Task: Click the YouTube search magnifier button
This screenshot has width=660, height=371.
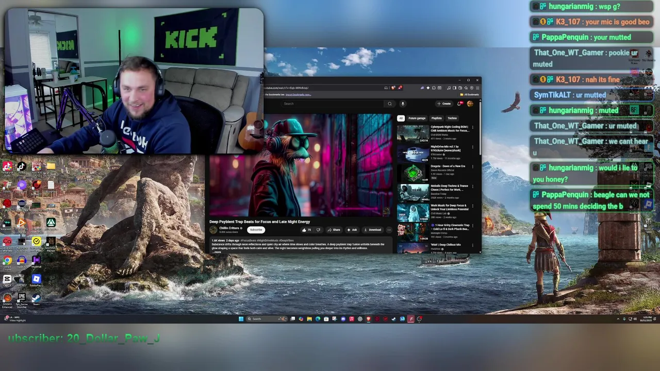Action: (x=390, y=104)
